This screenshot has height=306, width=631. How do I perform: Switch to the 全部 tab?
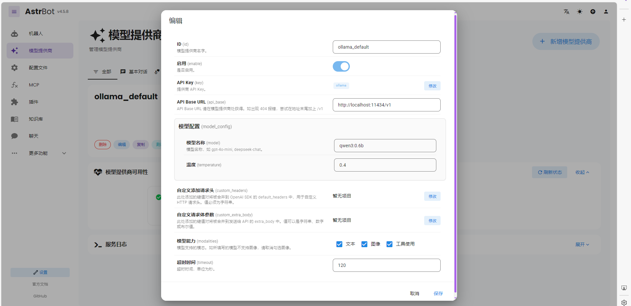pos(103,72)
